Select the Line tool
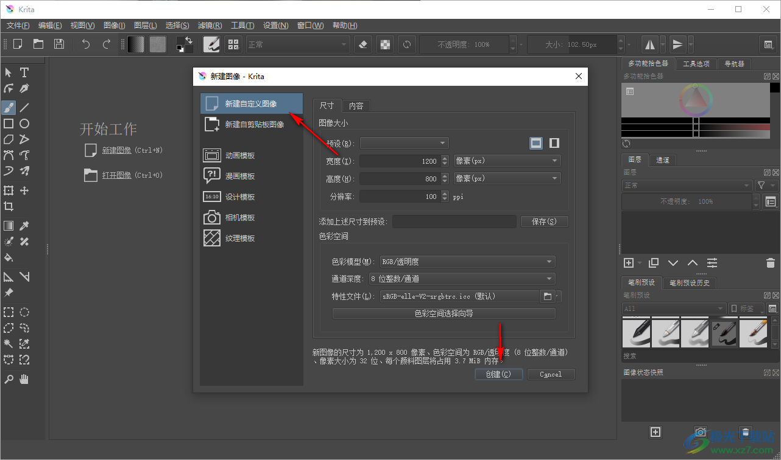The image size is (781, 460). pyautogui.click(x=24, y=108)
